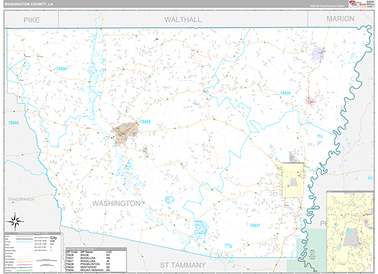Click the B3 location cell for MOUNT HERMON
This screenshot has width=378, height=274.
point(108,270)
